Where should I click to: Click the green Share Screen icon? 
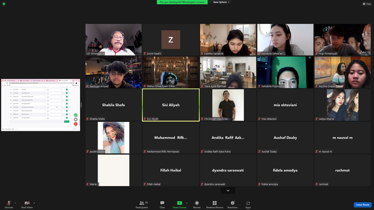(179, 203)
